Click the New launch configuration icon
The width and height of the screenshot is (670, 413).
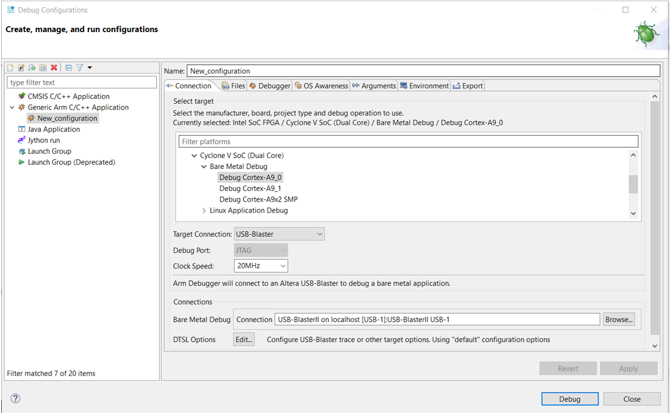[x=10, y=68]
